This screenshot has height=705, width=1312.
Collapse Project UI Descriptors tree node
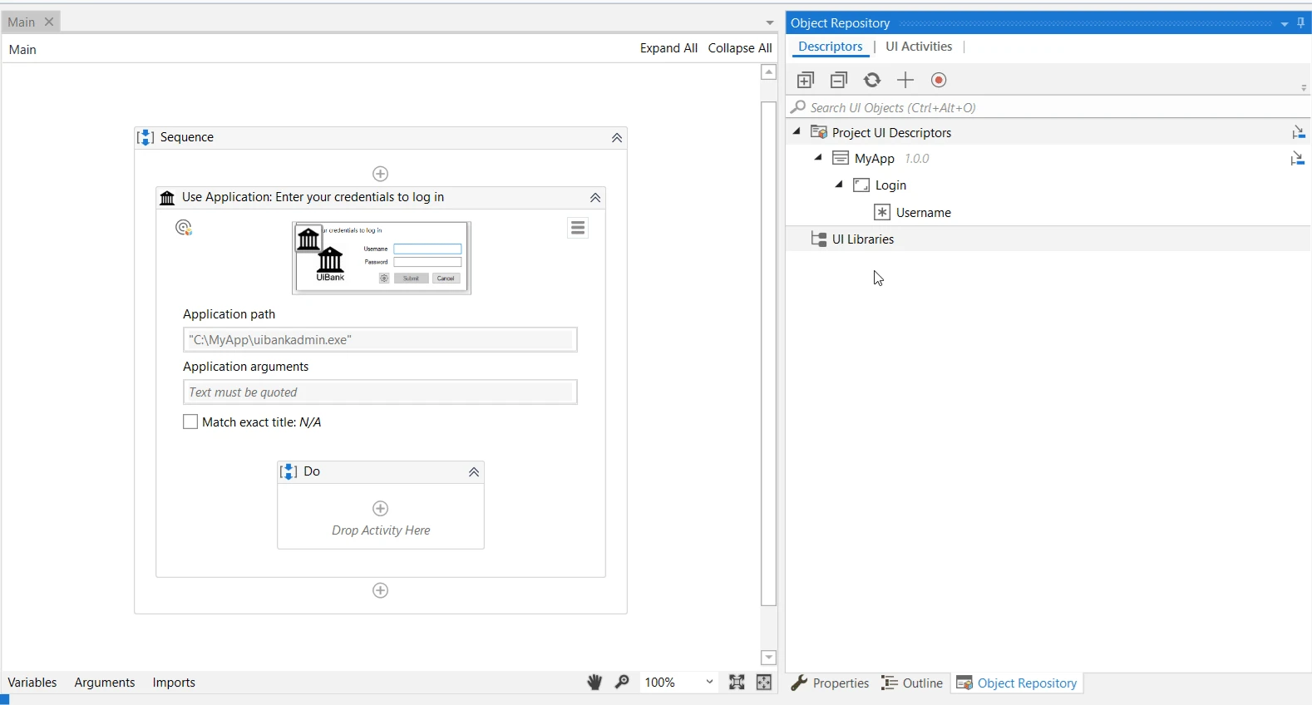point(797,131)
